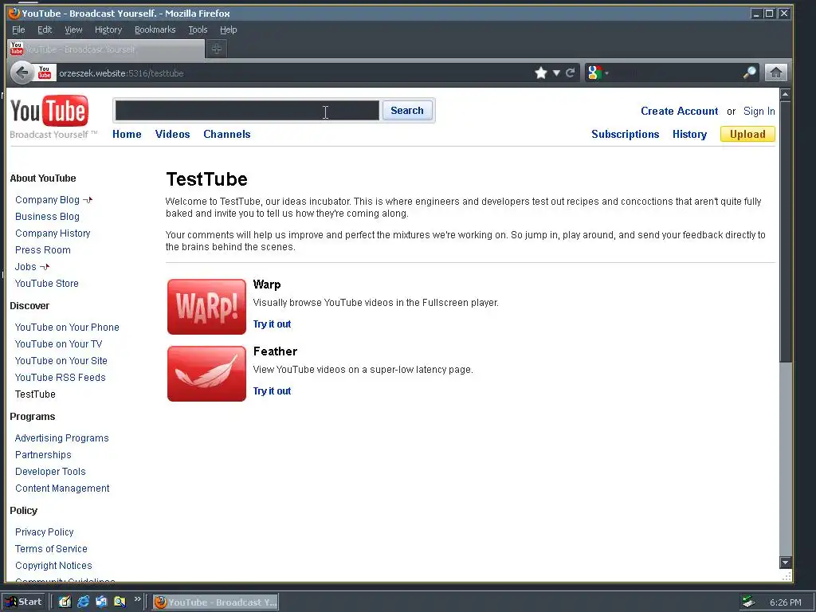Image resolution: width=816 pixels, height=612 pixels.
Task: Open YouTube on Your TV link
Action: click(x=59, y=343)
